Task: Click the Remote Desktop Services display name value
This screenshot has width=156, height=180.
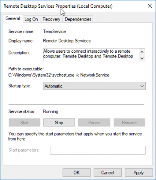Action: coord(67,41)
